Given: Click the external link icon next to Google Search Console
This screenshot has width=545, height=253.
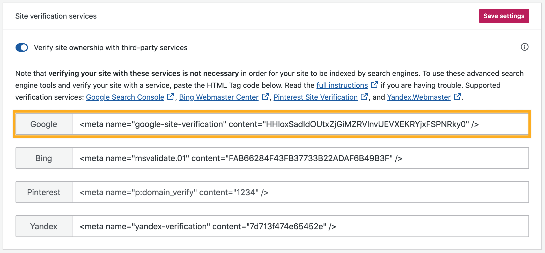Looking at the screenshot, I should click(171, 96).
